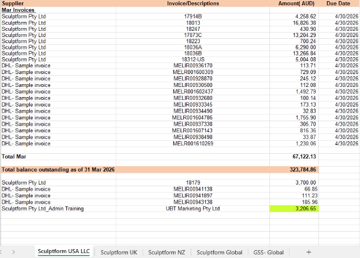Select invoice cell MELIR00934490
Image resolution: width=360 pixels, height=258 pixels.
point(193,111)
